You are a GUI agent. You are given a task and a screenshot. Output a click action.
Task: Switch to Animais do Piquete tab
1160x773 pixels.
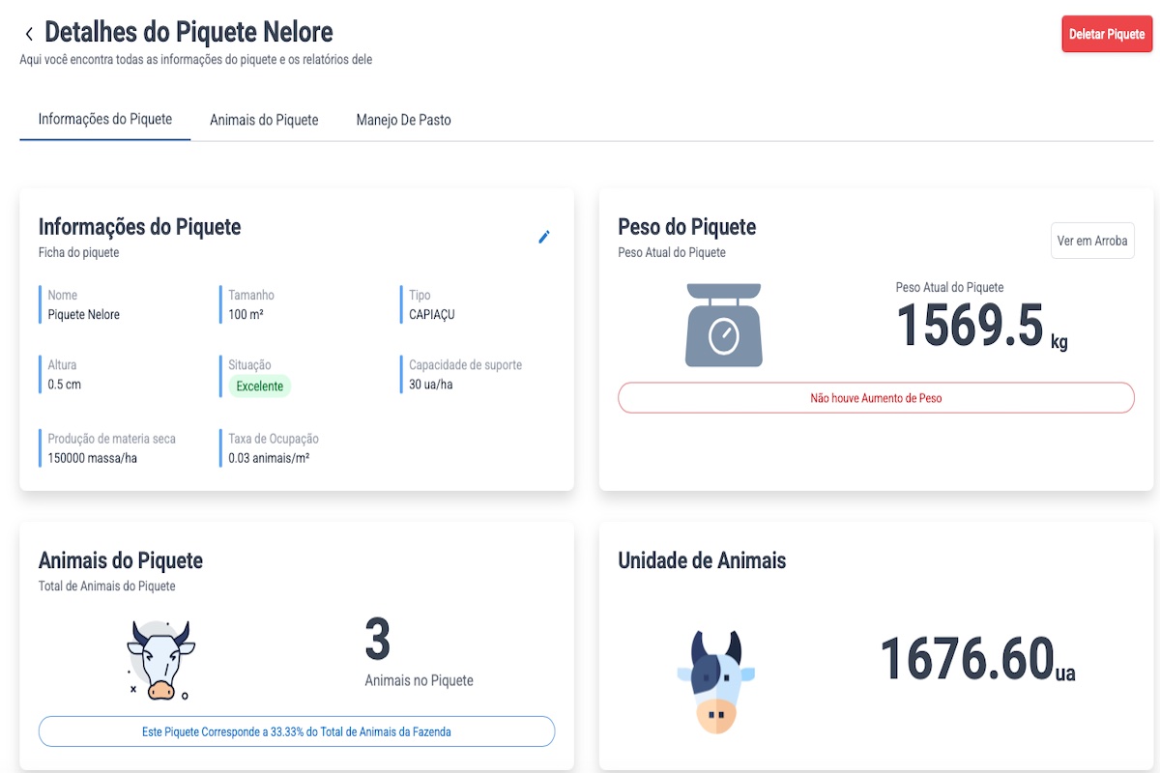click(x=264, y=120)
